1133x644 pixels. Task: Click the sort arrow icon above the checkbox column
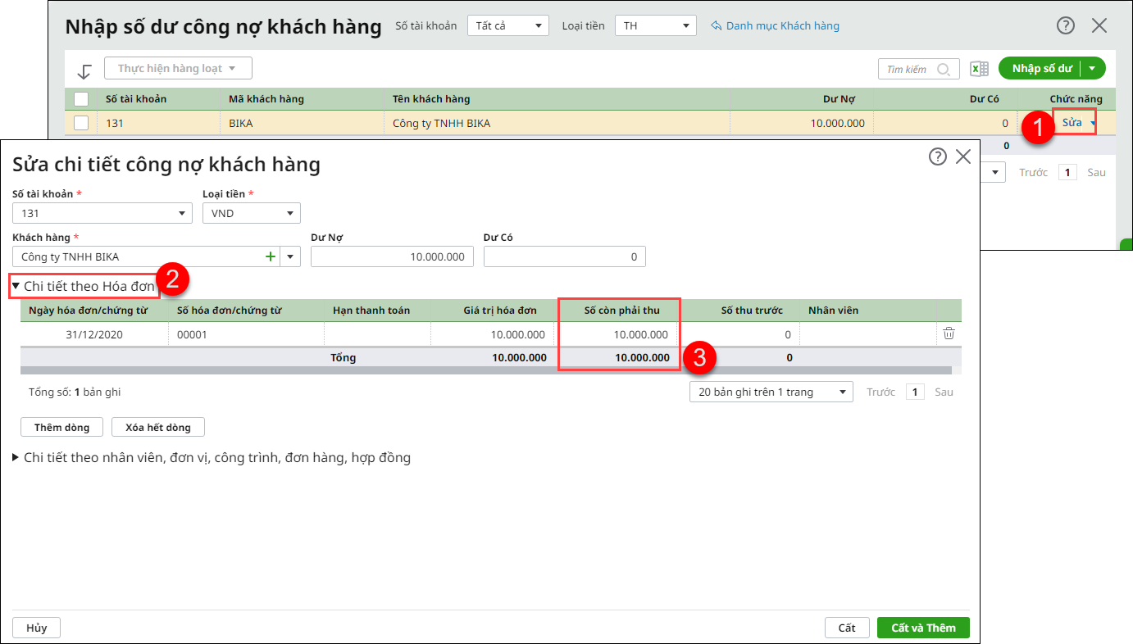tap(84, 71)
